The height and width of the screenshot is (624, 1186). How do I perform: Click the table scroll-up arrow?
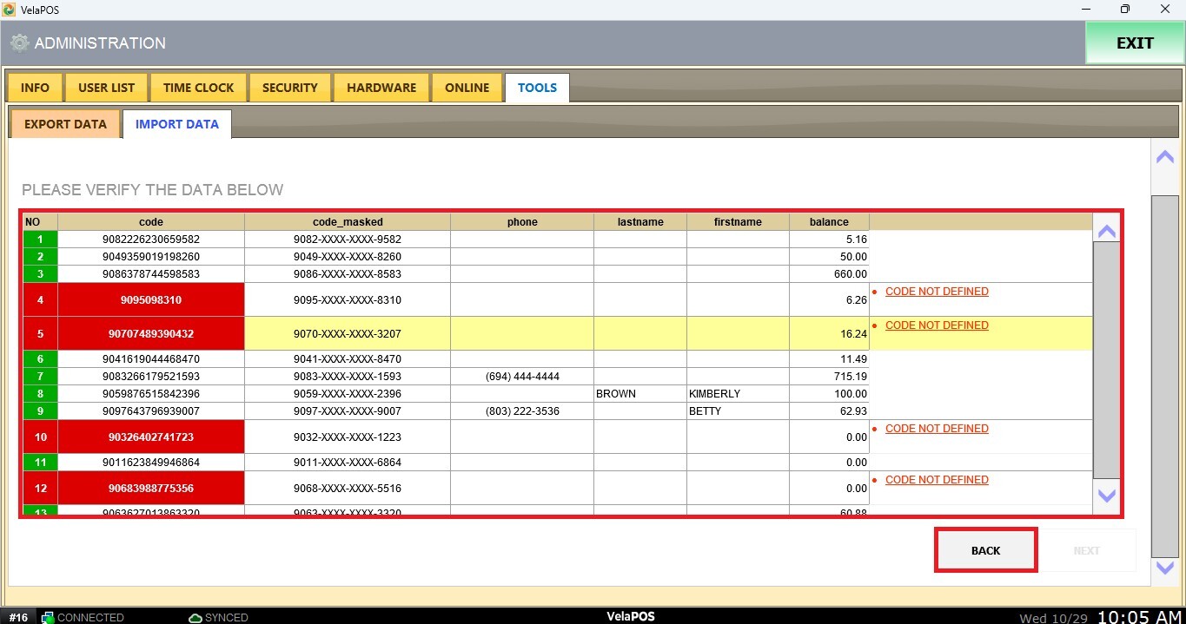click(1106, 232)
